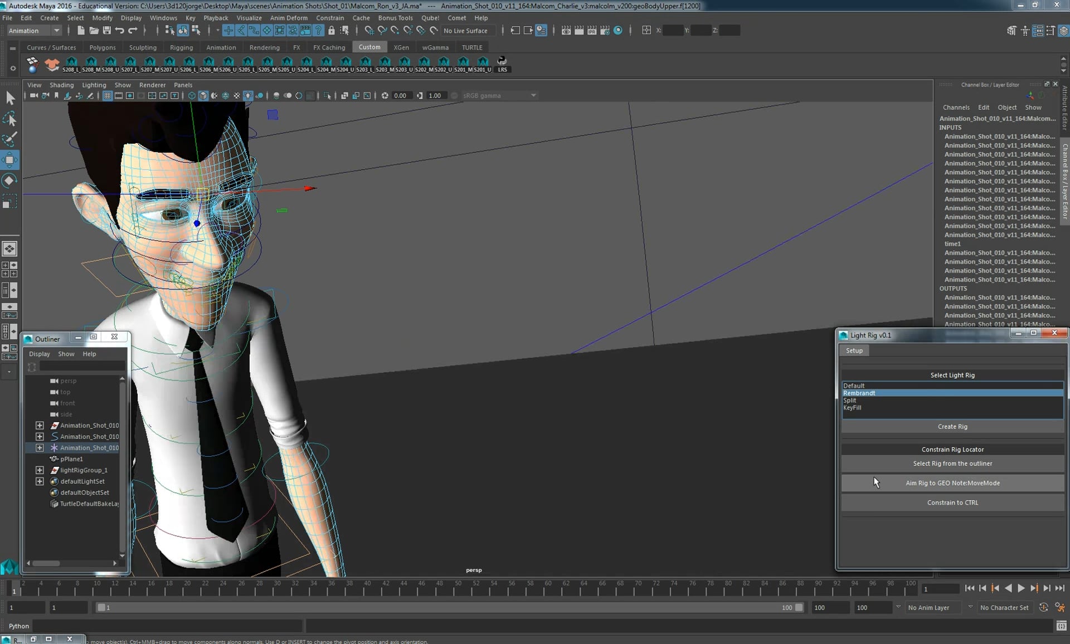The image size is (1070, 644).
Task: Toggle the grid display in the viewport panel
Action: pos(107,95)
